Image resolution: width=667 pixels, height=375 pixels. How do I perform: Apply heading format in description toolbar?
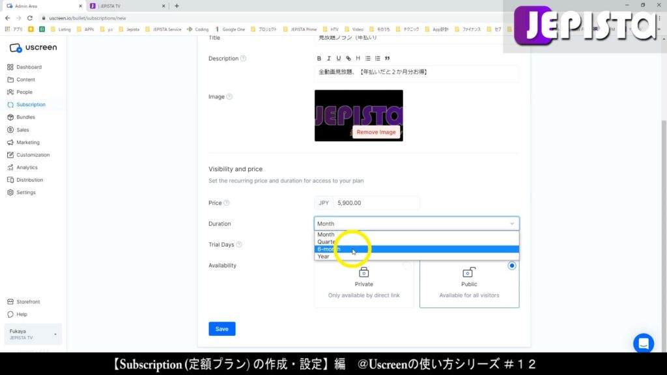coord(358,58)
